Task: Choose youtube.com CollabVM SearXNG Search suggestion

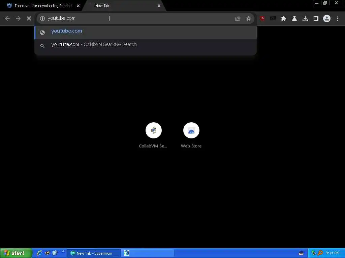Action: coord(146,46)
